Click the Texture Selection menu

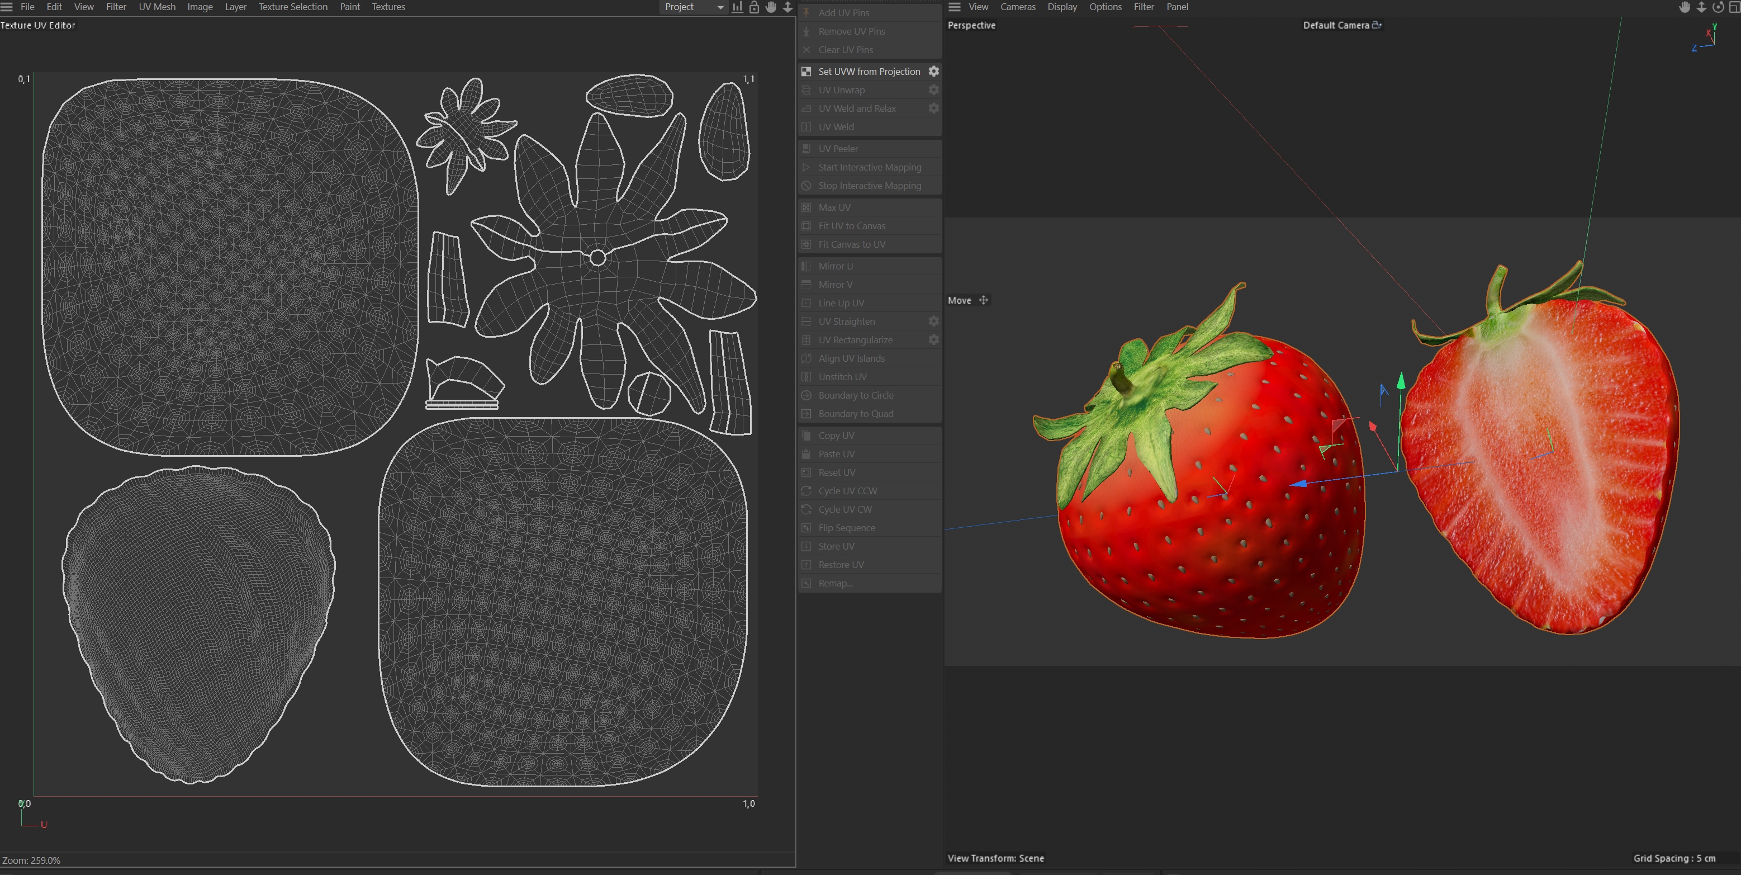[x=293, y=7]
